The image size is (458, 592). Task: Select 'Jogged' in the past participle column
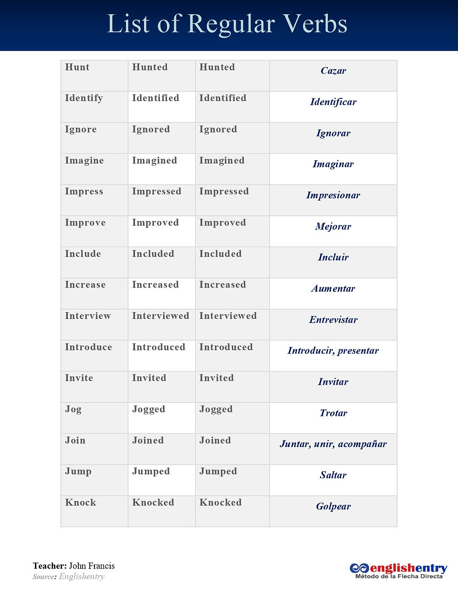coord(216,409)
